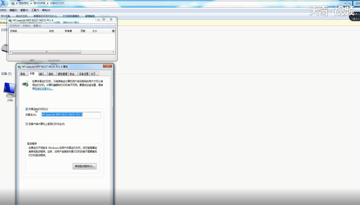Screen dimensions: 360x205
Task: Click the 共享名 input field
Action: 71,115
